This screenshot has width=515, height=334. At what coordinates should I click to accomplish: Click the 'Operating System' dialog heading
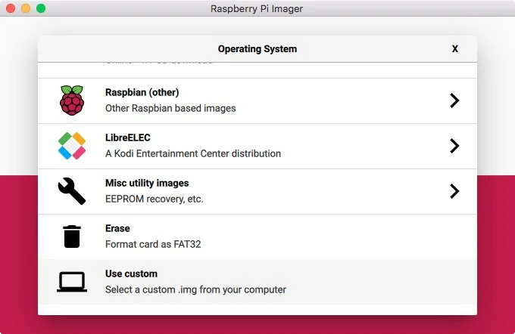[x=257, y=49]
